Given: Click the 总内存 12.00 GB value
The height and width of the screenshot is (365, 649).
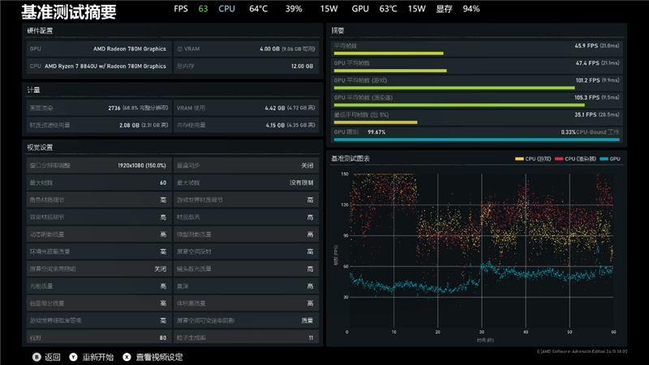Looking at the screenshot, I should pyautogui.click(x=302, y=67).
